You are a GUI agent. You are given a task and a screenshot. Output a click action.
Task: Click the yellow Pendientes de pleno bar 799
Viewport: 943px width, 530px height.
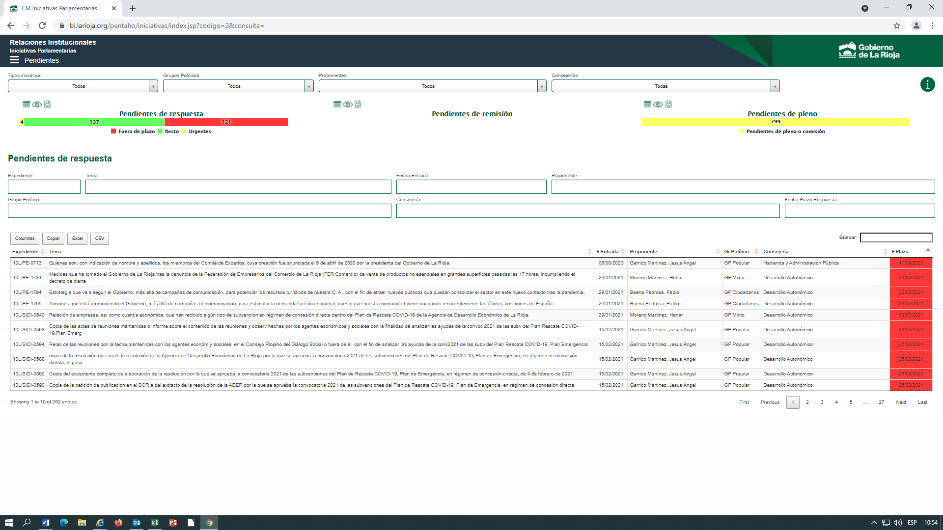coord(775,122)
